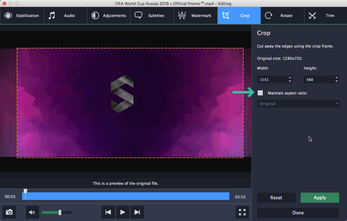Switch to the Rotate tab

[x=282, y=15]
